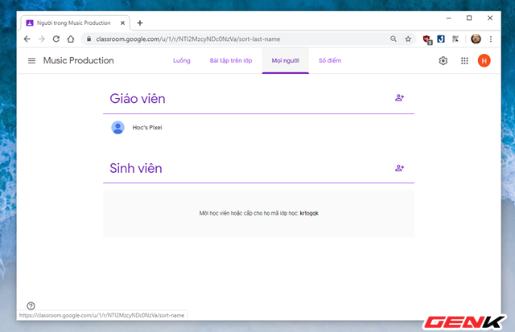Open a new browser tab

140,23
